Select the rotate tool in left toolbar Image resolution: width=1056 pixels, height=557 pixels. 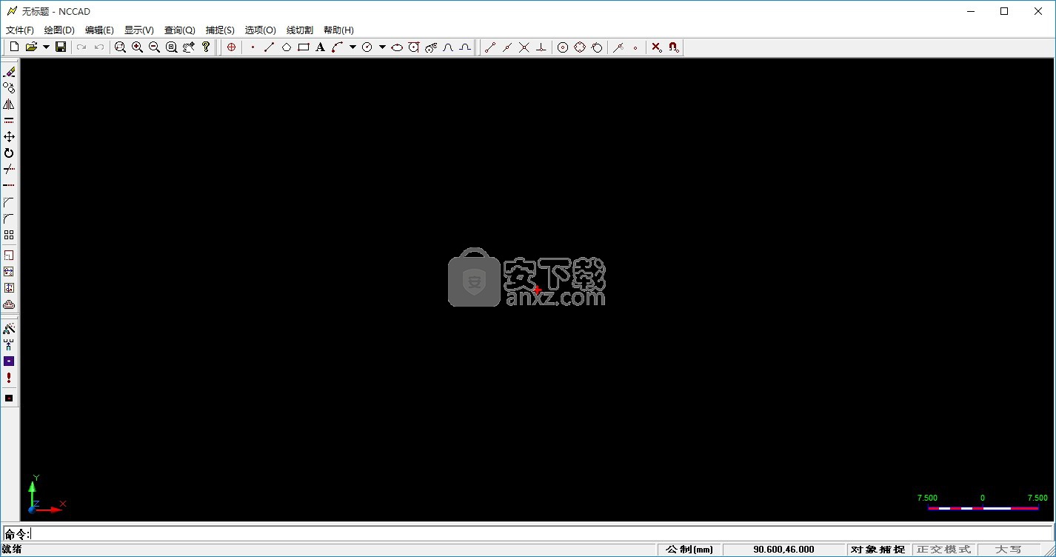click(9, 153)
